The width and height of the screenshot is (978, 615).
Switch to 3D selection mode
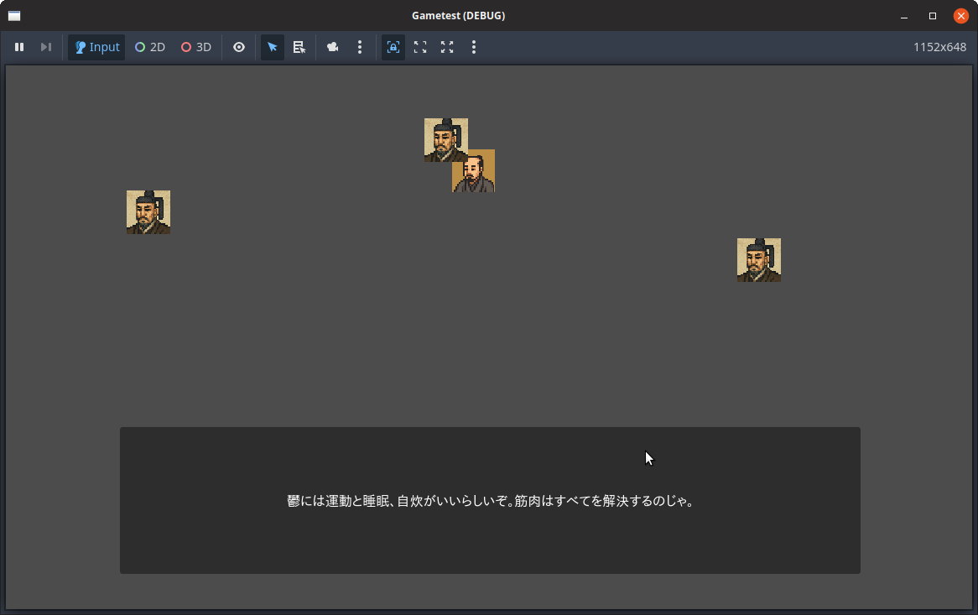[x=195, y=47]
